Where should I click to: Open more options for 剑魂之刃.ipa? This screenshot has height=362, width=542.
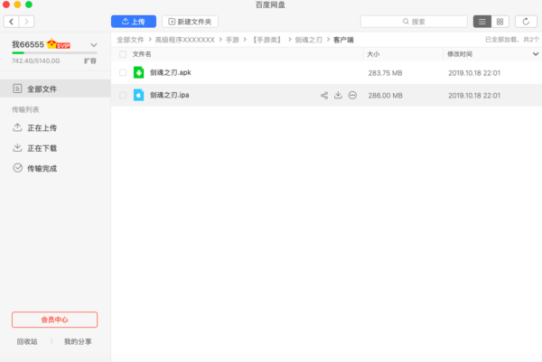coord(352,95)
